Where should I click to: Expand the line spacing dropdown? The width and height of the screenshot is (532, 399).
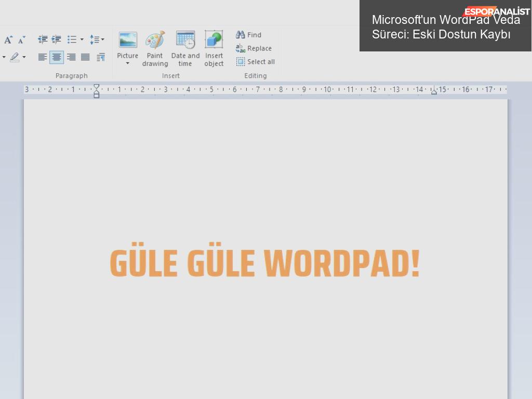tap(102, 39)
